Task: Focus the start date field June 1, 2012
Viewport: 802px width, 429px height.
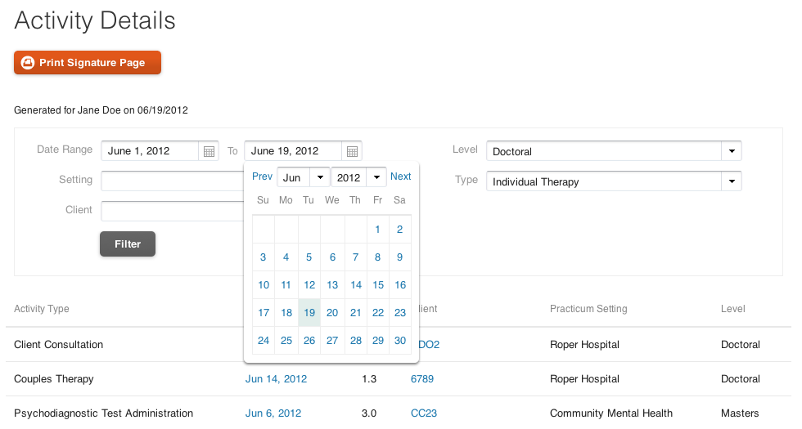Action: (150, 151)
